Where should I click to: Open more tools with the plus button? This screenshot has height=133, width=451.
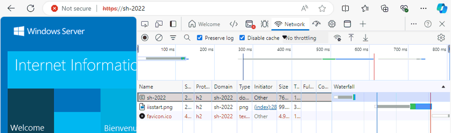coord(363,24)
